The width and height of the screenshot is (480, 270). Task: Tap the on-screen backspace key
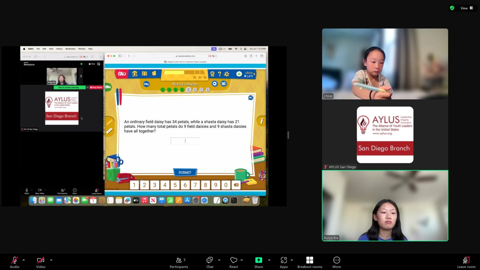tap(236, 185)
